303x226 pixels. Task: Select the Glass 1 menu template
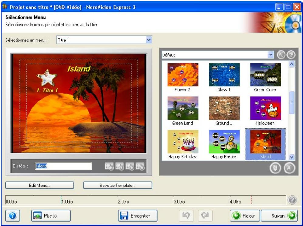coord(224,77)
